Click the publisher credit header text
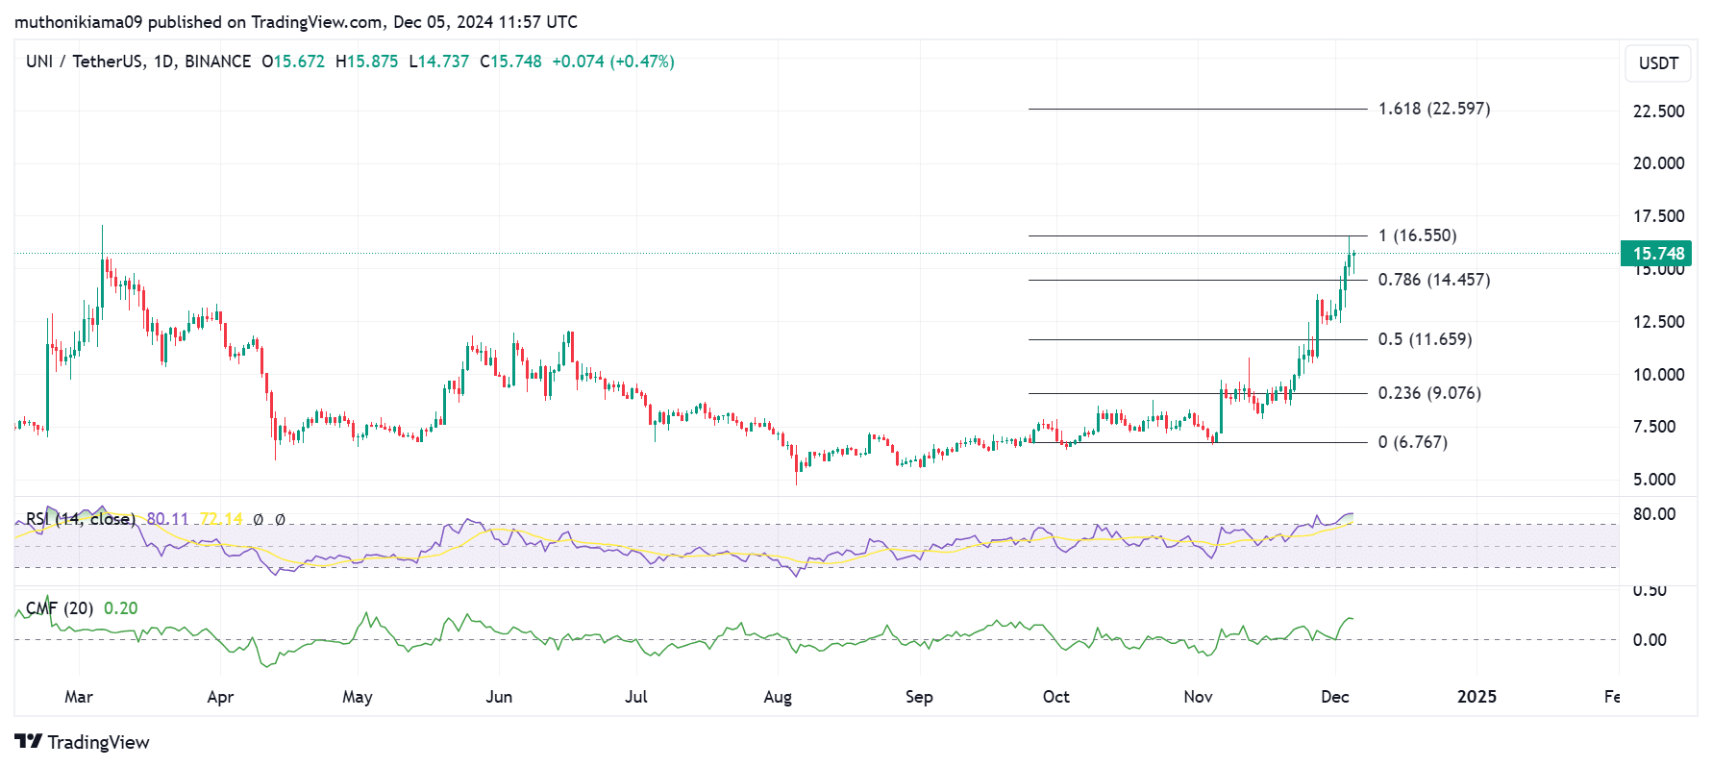The height and width of the screenshot is (767, 1712). pyautogui.click(x=296, y=21)
